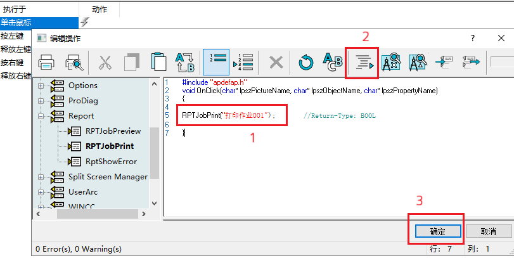Click the Undo circular arrow icon
514x258 pixels.
tap(306, 62)
